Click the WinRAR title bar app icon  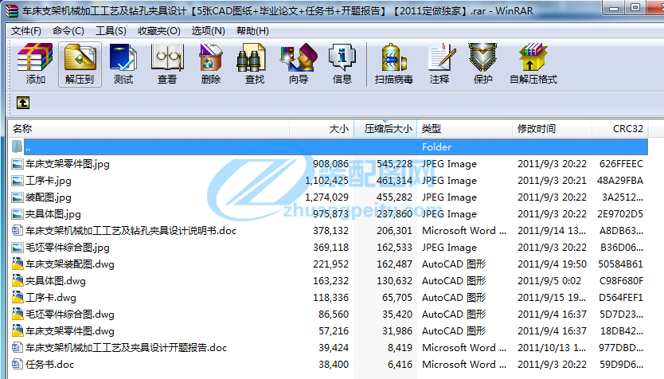coord(12,10)
